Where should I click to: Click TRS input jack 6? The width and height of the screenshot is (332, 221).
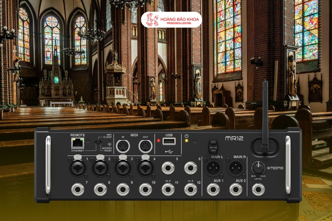191,169
